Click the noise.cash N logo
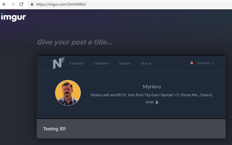 coord(59,63)
